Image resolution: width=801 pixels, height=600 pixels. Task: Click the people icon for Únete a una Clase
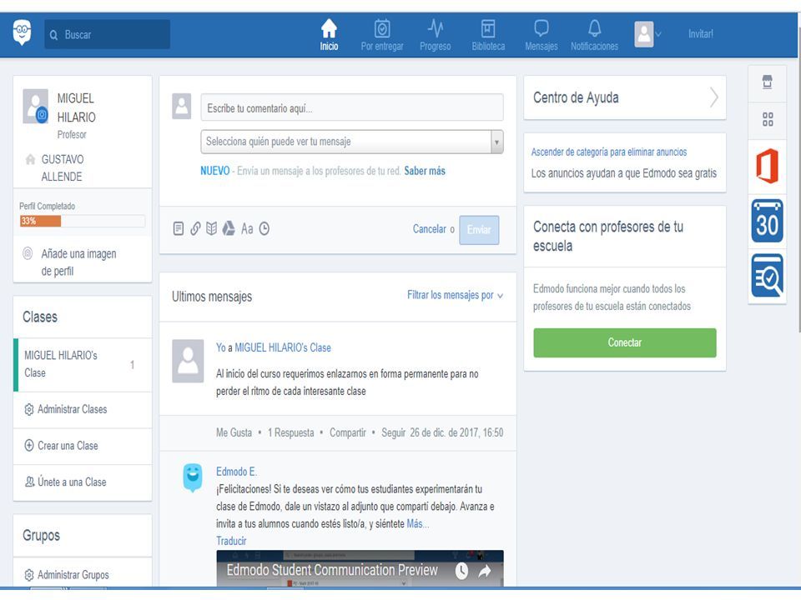pyautogui.click(x=30, y=481)
